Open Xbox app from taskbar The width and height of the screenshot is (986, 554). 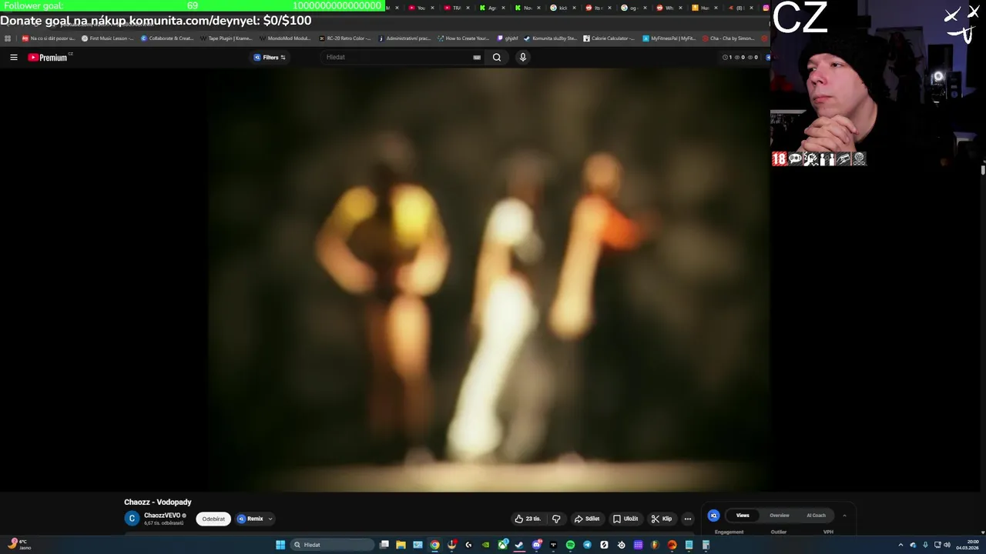coord(502,545)
